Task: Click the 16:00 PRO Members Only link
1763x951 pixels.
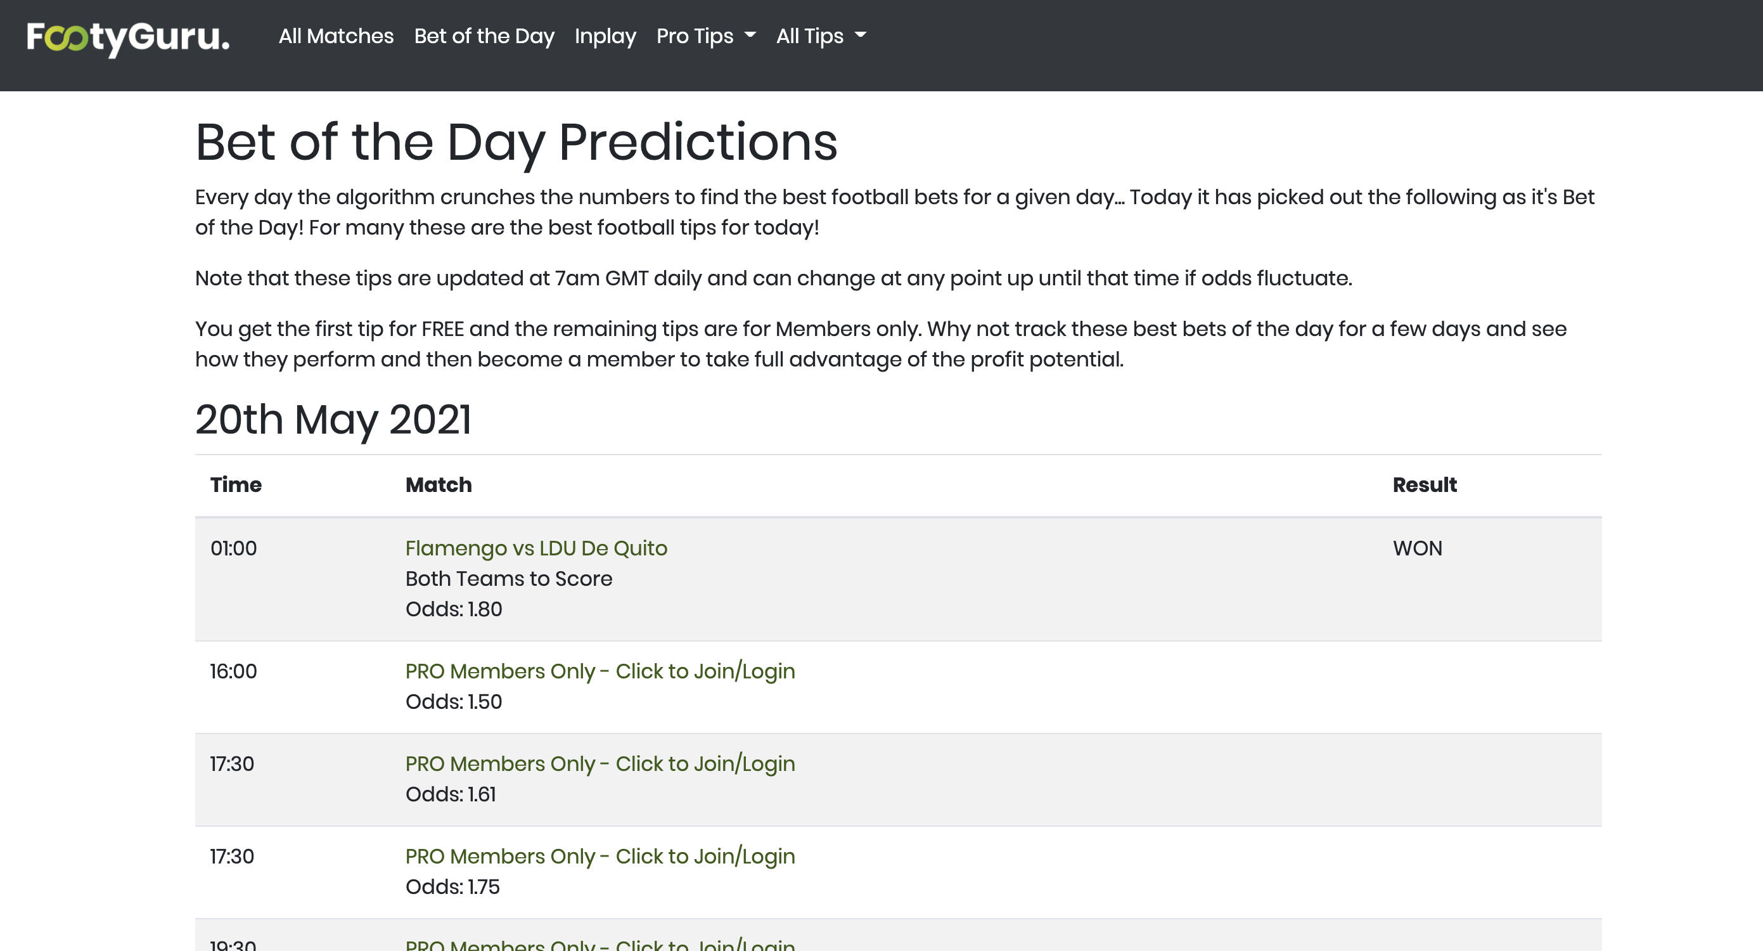Action: click(x=599, y=671)
